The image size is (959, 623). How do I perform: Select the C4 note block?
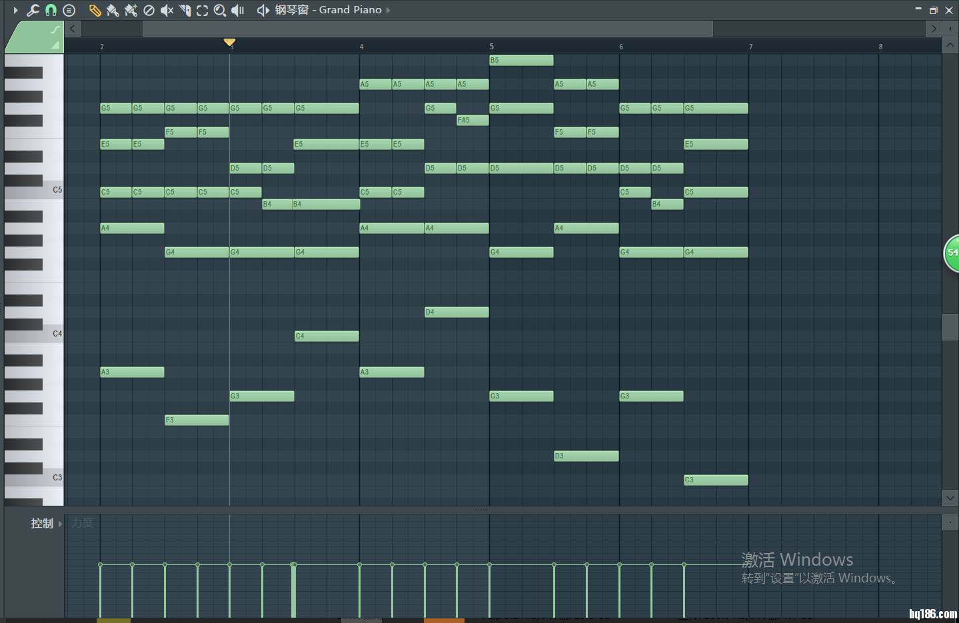(x=327, y=336)
